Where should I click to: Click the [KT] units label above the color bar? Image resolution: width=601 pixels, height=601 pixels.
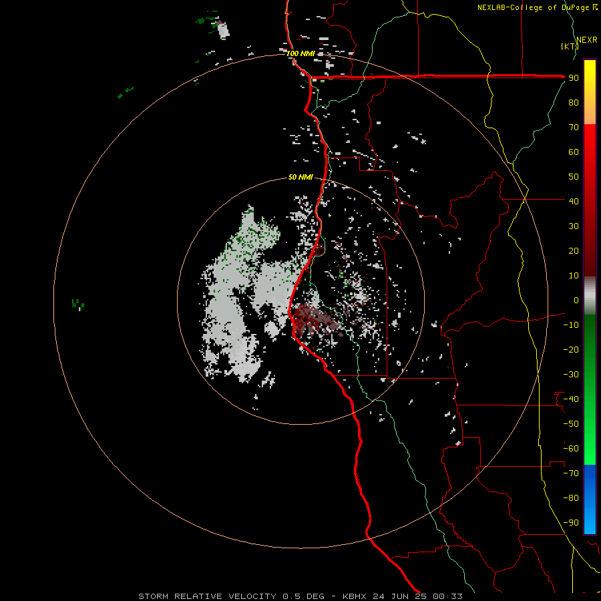[570, 46]
